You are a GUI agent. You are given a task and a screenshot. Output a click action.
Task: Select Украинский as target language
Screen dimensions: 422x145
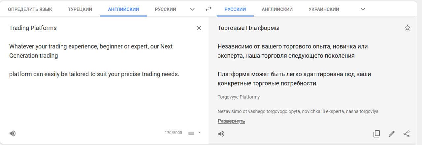[x=324, y=9]
